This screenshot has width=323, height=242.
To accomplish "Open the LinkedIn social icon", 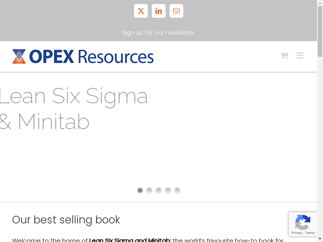I will tap(159, 11).
